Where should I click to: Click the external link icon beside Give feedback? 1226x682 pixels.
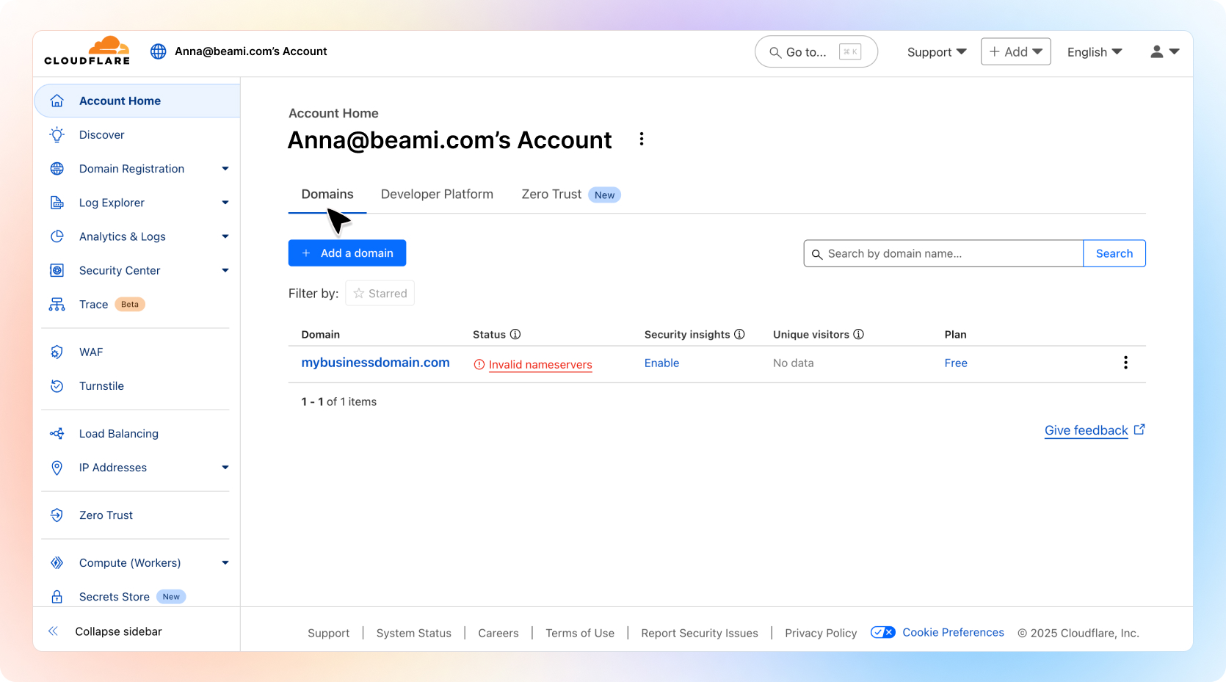(1139, 429)
